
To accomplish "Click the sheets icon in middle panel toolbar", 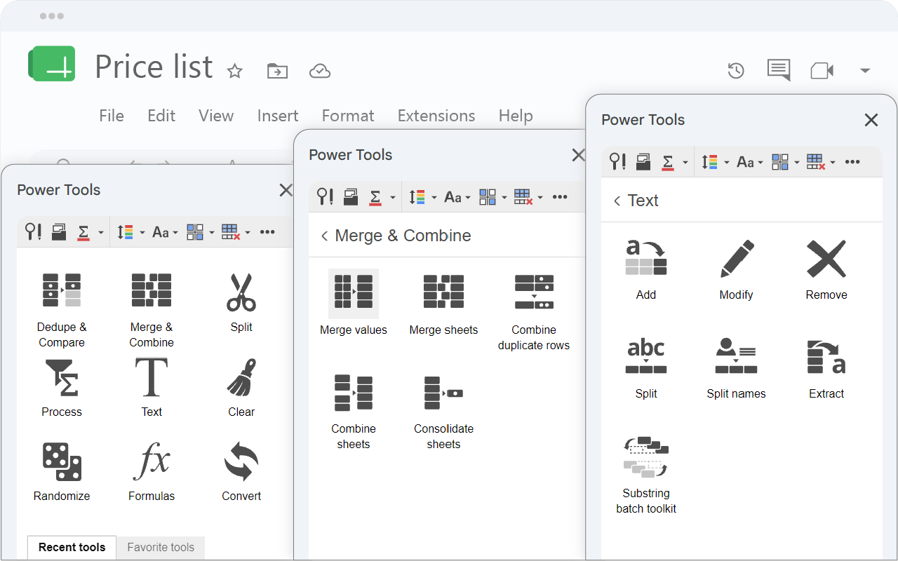I will point(351,197).
